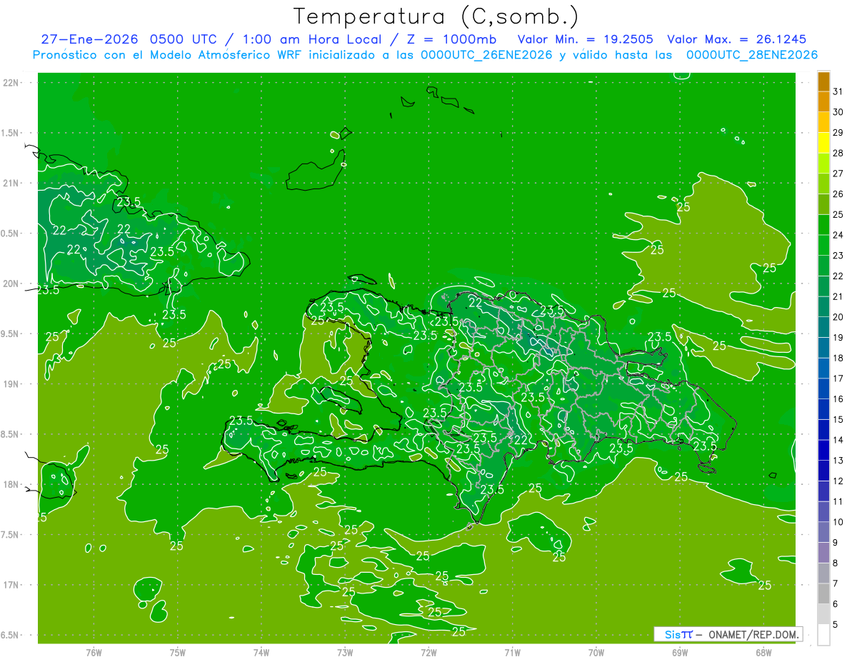
Task: Pick legend color between 29 and 30
Action: coord(823,122)
